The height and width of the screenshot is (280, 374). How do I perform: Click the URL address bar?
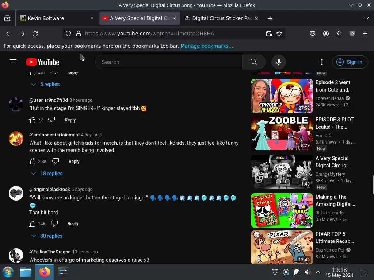tap(173, 34)
